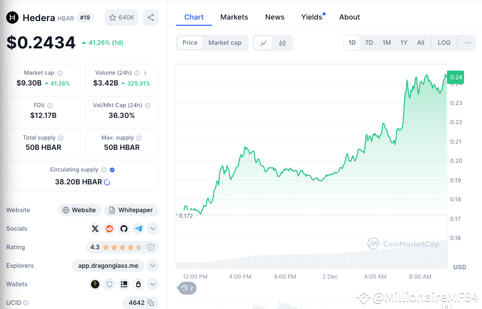This screenshot has height=309, width=482.
Task: Show info for Circulating supply
Action: pos(104,170)
